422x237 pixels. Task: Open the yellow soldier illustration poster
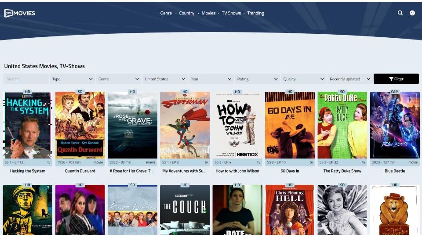point(28,210)
